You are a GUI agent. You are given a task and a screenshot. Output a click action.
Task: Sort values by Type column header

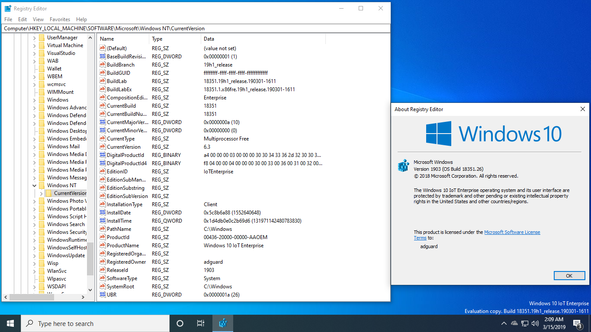pyautogui.click(x=175, y=39)
